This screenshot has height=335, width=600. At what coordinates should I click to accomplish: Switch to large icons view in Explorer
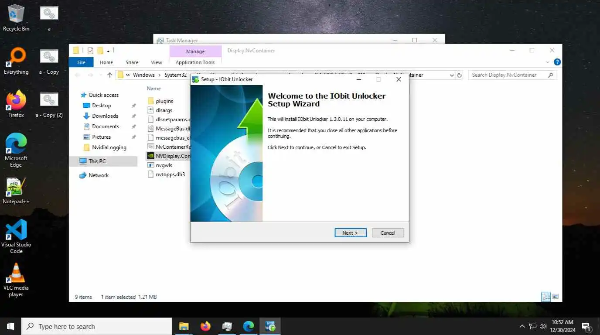556,297
